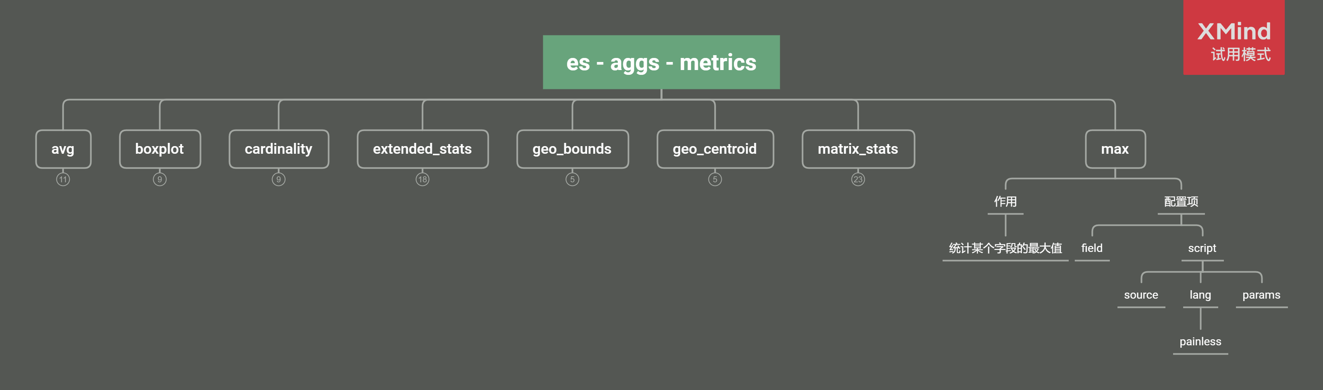Expand the cardinality node's collapsed subtopics

[278, 180]
